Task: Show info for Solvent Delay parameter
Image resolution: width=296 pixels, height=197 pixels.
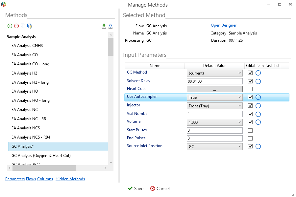Action: pyautogui.click(x=258, y=81)
